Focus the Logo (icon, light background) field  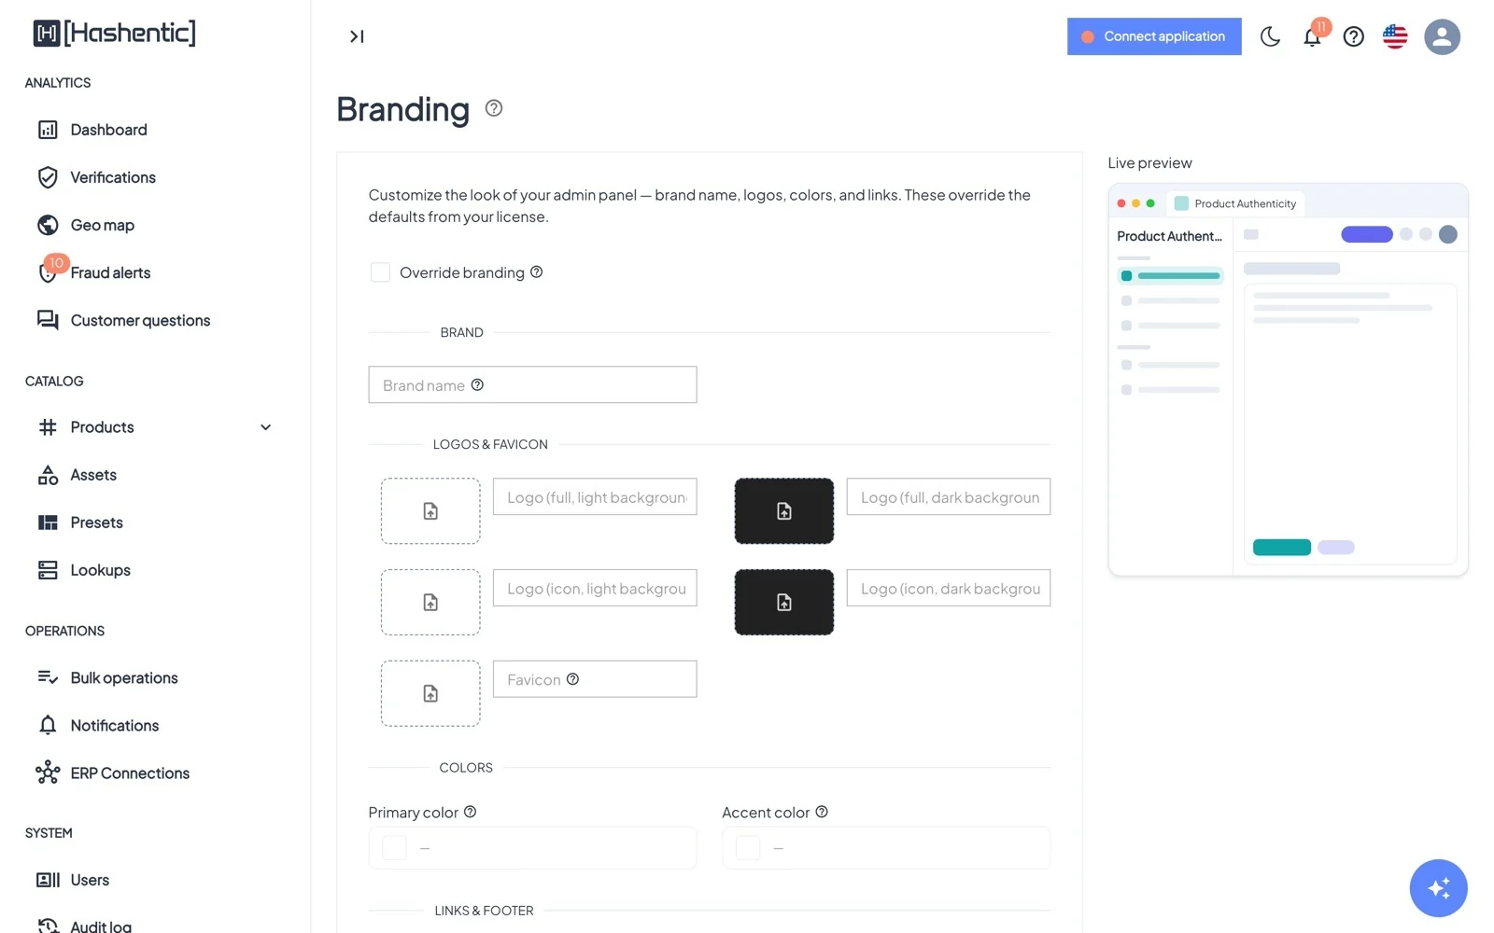click(x=595, y=588)
